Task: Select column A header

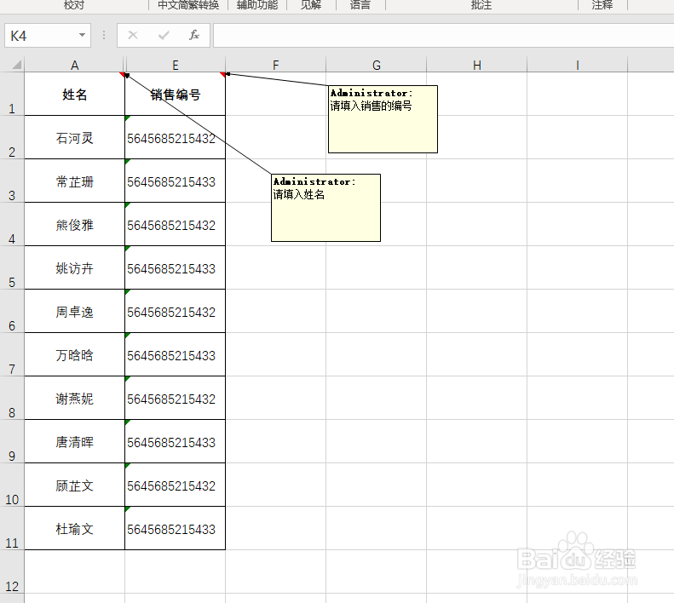Action: tap(74, 65)
